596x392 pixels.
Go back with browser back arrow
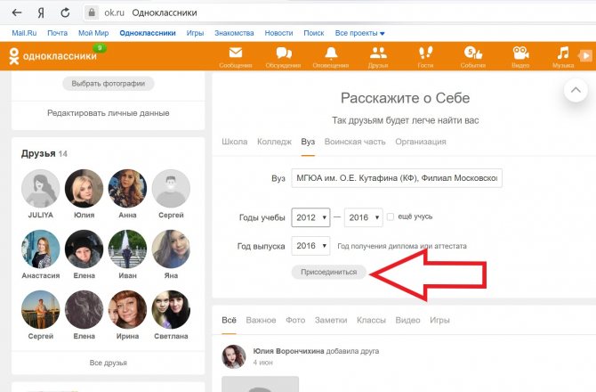pos(17,12)
